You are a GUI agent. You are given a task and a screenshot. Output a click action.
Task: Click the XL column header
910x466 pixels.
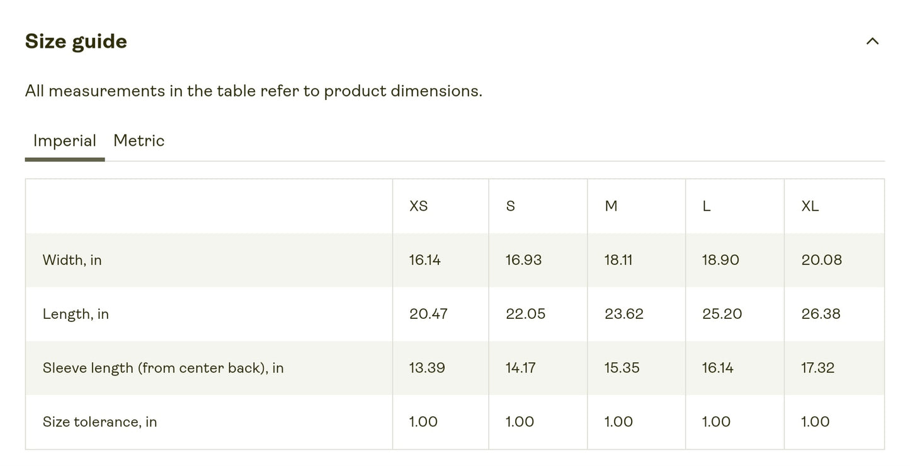coord(810,206)
